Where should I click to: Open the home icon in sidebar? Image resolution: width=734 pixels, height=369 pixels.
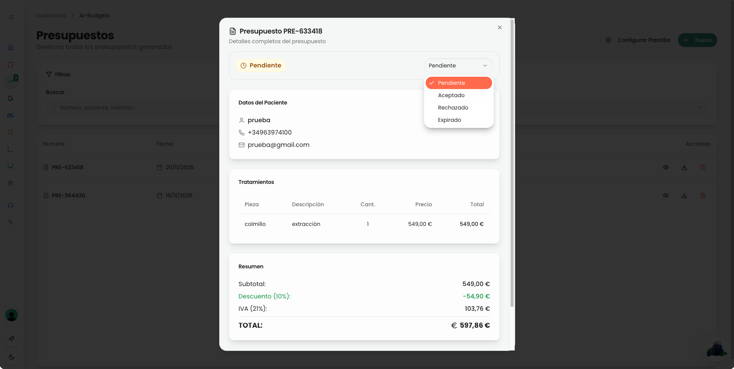click(10, 47)
